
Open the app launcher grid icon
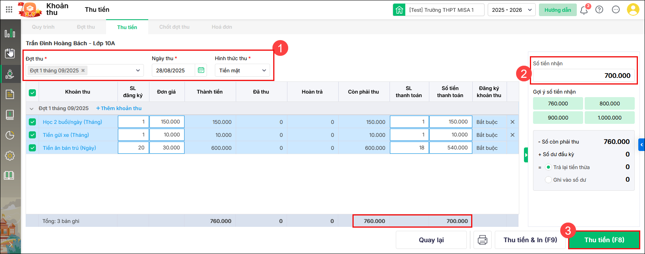9,9
